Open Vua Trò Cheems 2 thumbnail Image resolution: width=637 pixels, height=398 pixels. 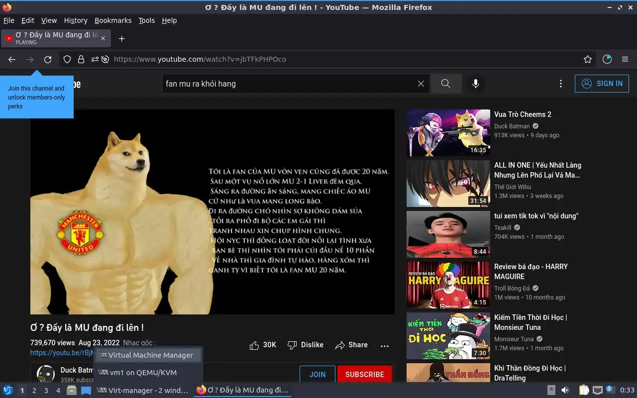click(x=448, y=133)
